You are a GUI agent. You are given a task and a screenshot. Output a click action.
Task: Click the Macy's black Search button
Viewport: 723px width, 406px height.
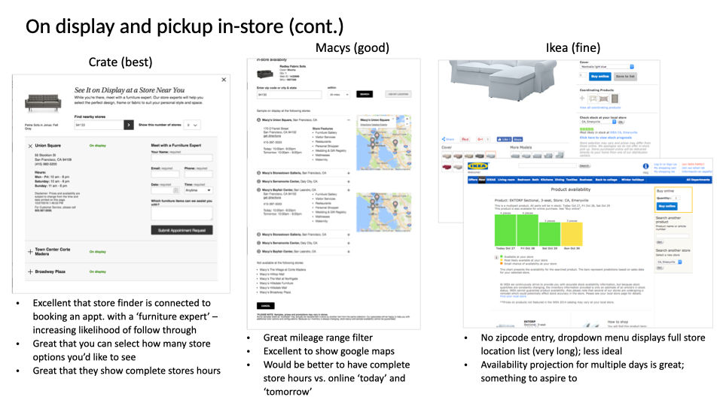(x=365, y=94)
